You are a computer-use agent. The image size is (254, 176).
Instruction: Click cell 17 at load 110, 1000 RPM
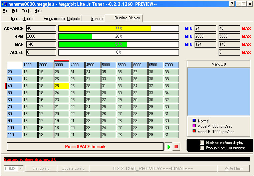point(30,135)
